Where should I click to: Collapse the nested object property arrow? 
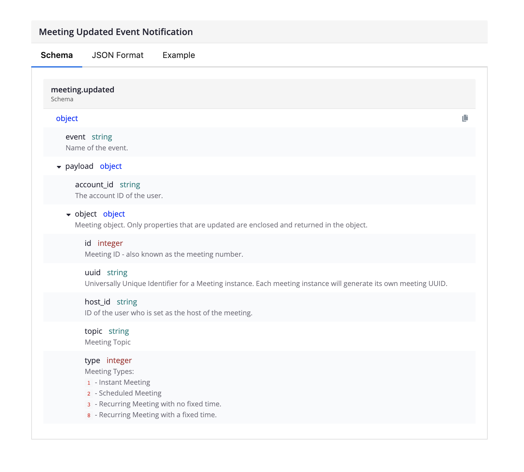pos(69,215)
